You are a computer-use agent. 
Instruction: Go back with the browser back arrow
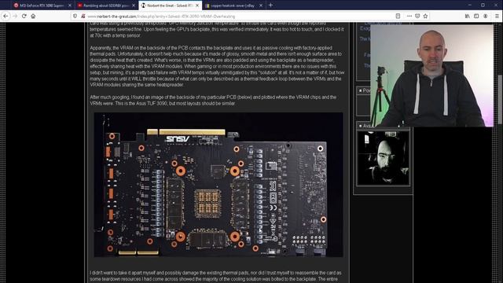point(6,16)
